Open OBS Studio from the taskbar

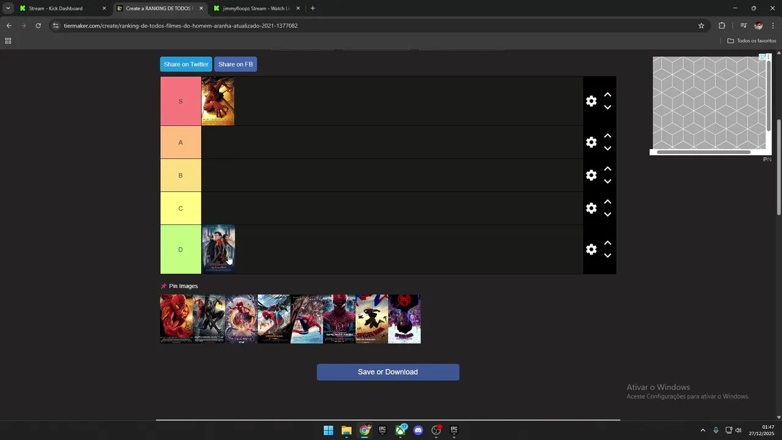(x=436, y=430)
